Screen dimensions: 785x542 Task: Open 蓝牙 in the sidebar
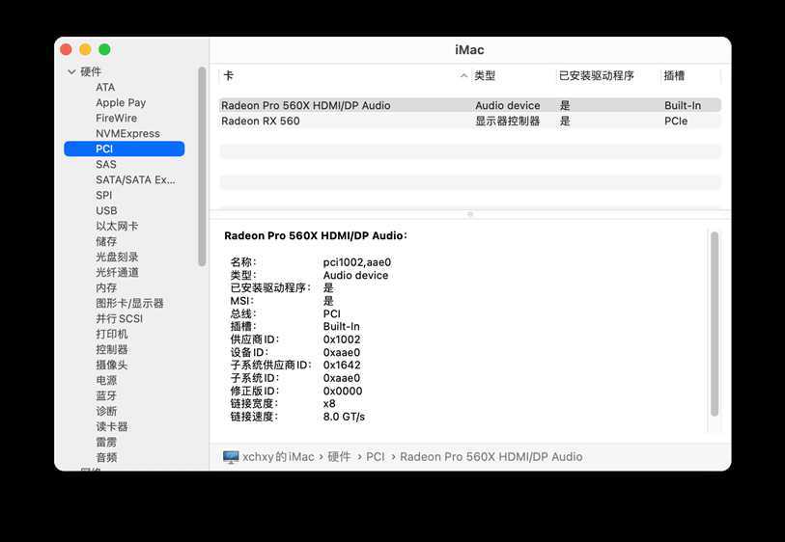coord(105,396)
